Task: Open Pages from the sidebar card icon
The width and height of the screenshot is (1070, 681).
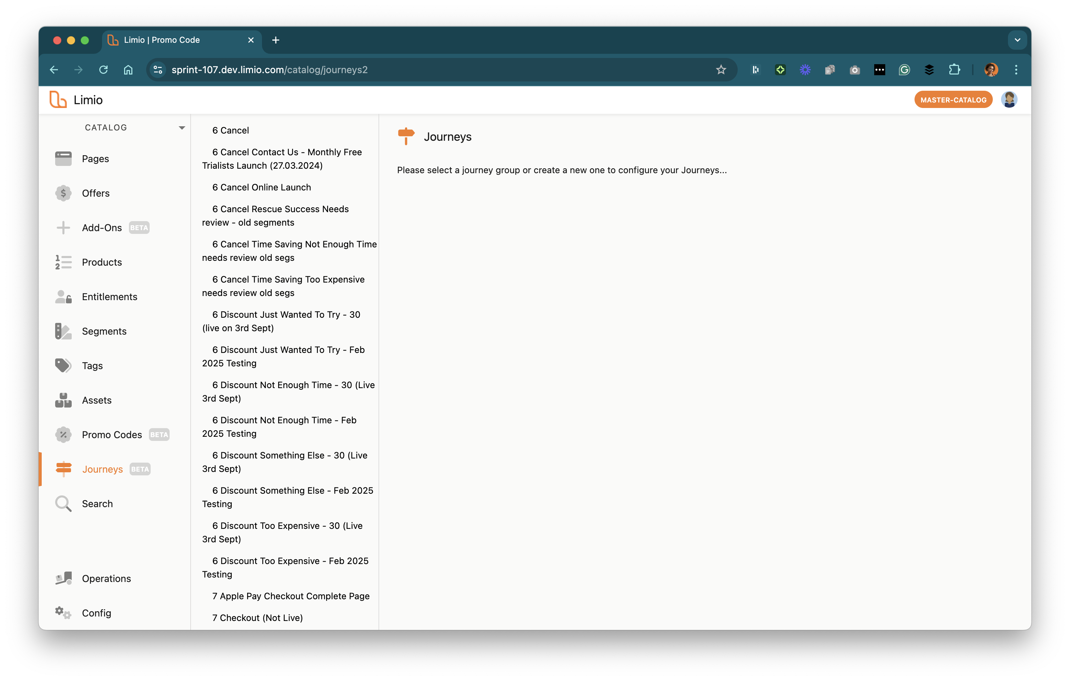Action: (63, 159)
